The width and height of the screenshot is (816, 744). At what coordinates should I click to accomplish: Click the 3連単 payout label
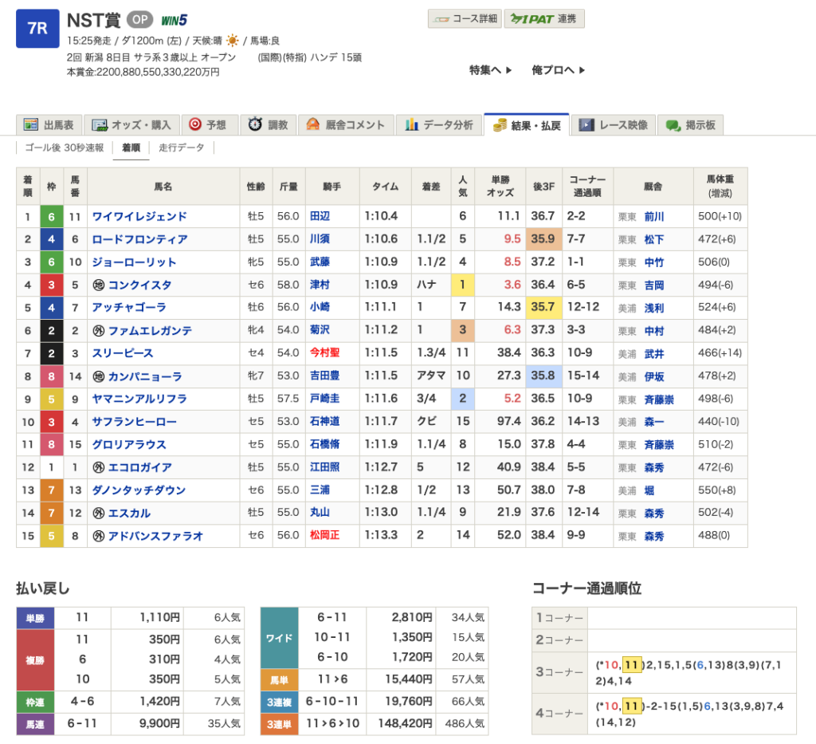click(x=279, y=724)
